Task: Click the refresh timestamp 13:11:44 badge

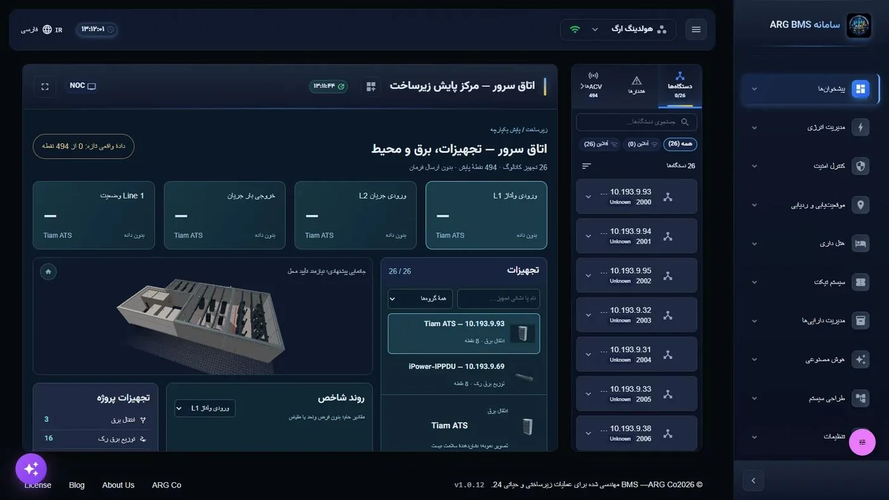Action: 329,86
